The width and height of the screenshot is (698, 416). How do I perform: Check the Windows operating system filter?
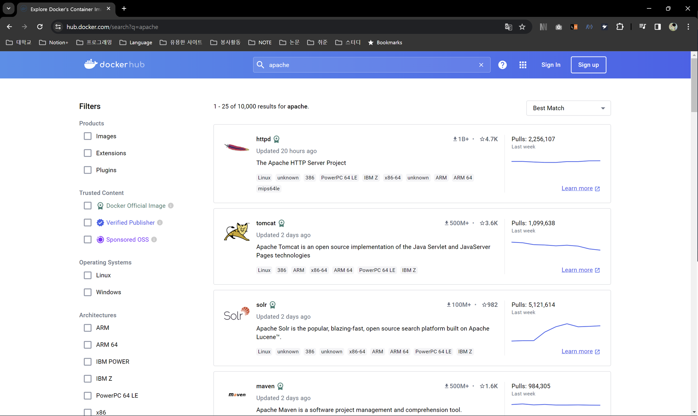[88, 292]
